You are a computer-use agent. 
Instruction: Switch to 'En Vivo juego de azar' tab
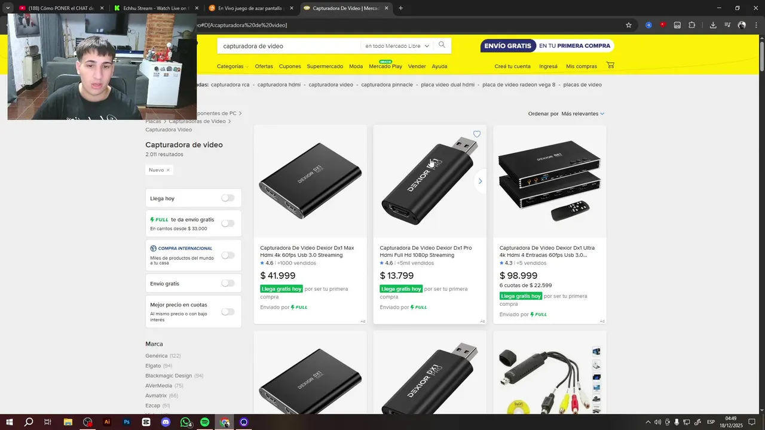point(250,8)
